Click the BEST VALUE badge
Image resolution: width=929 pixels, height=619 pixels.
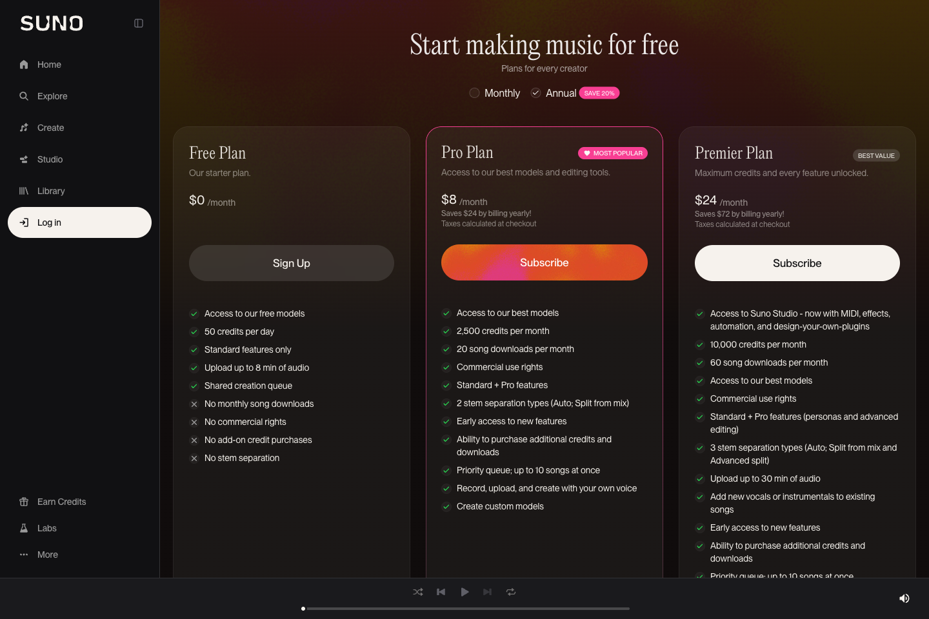pyautogui.click(x=876, y=155)
